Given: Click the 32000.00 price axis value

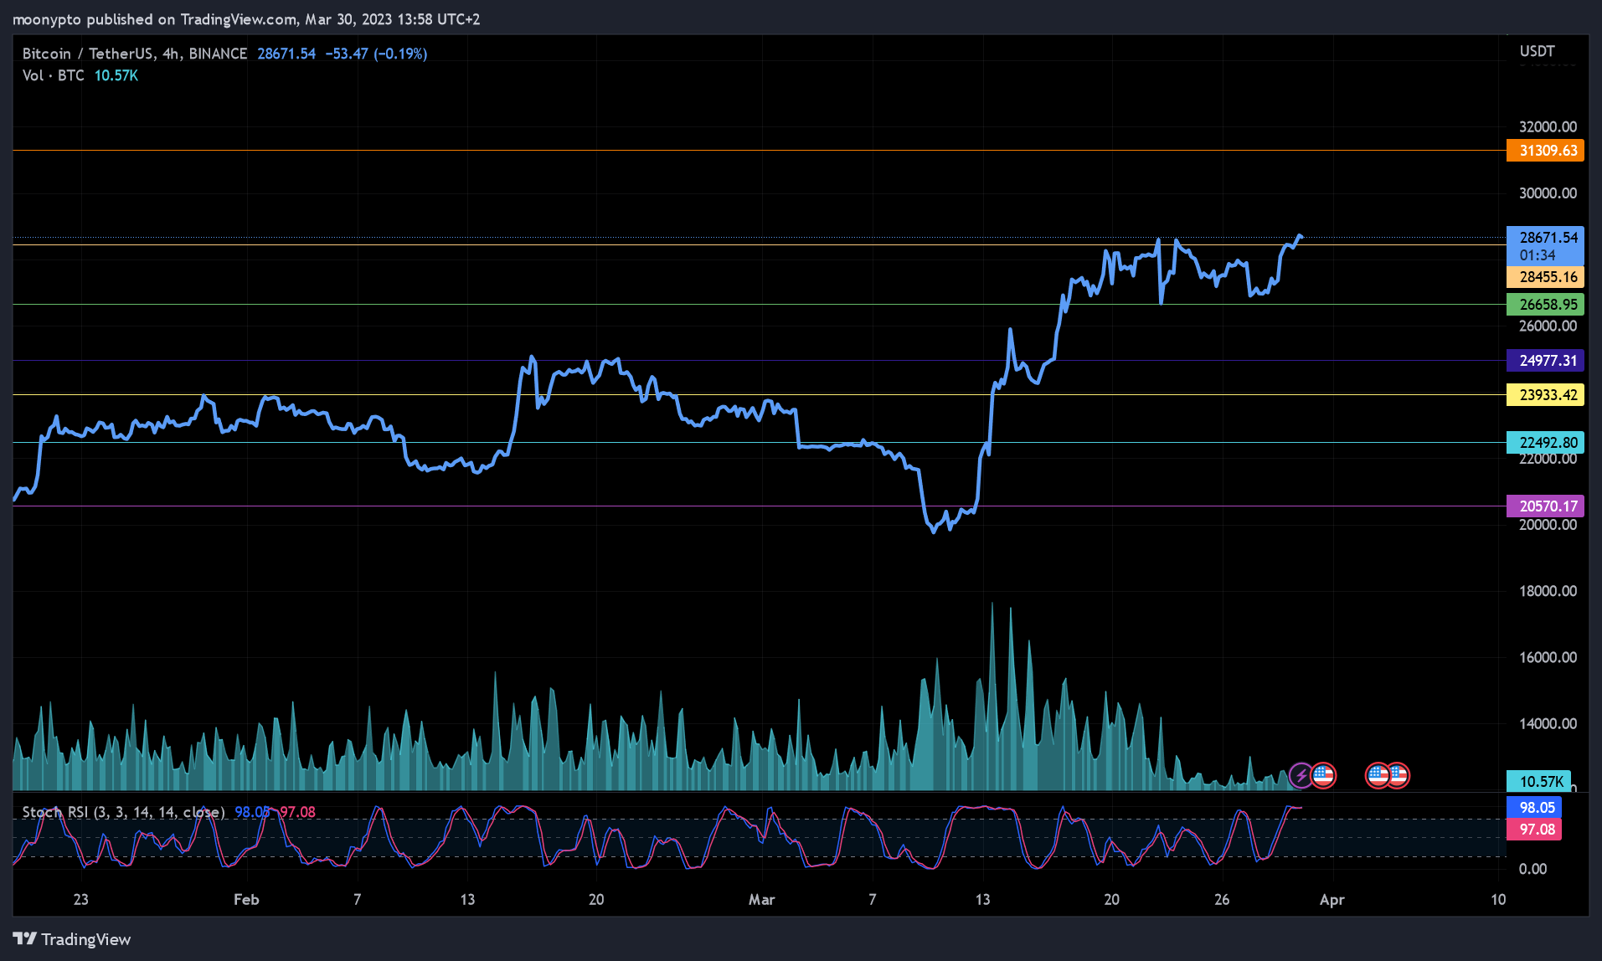Looking at the screenshot, I should click(1548, 127).
